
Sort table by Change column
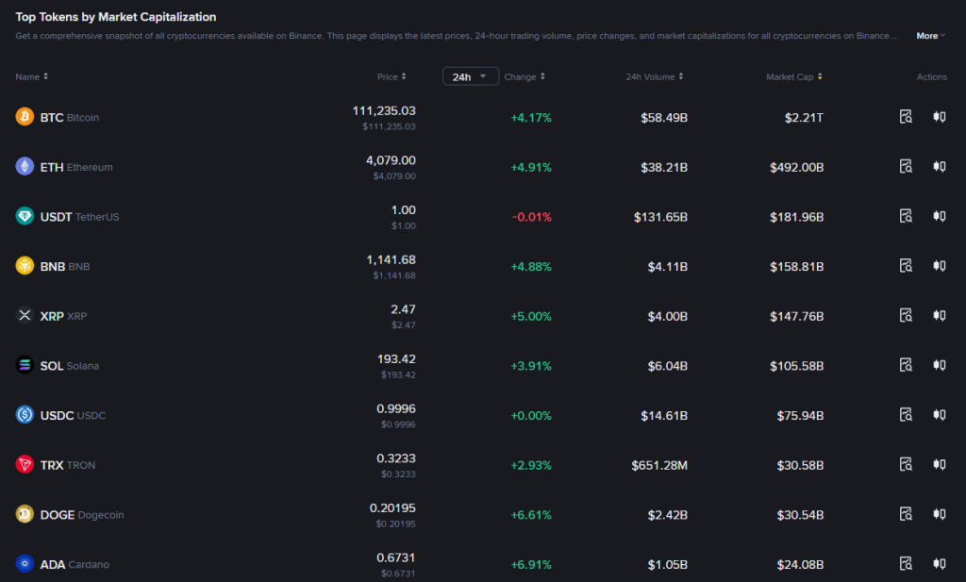pyautogui.click(x=525, y=77)
